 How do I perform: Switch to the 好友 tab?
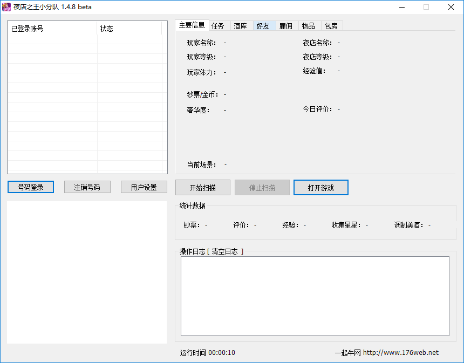[x=263, y=26]
